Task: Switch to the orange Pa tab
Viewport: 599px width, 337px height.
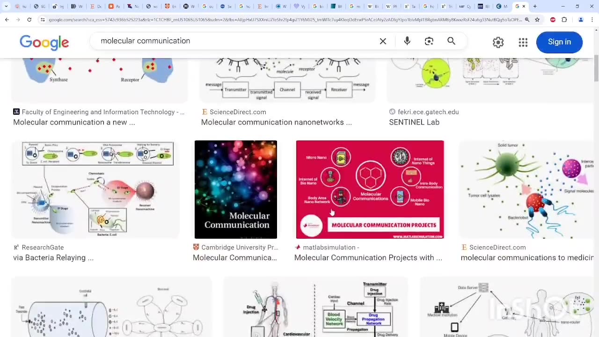Action: pyautogui.click(x=114, y=6)
